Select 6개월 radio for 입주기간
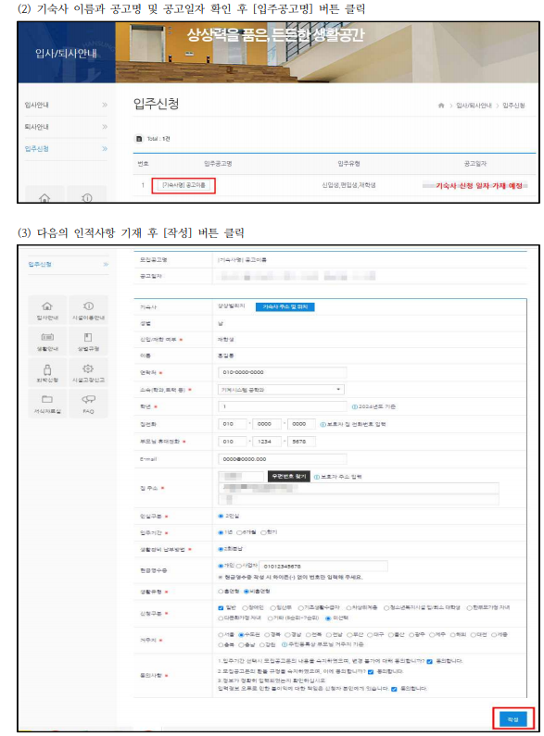544x736 pixels. (240, 532)
